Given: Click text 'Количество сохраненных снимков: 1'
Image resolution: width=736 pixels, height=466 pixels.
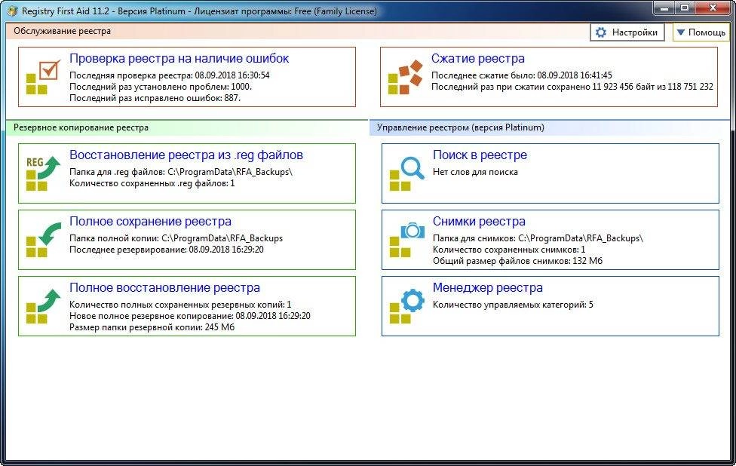Looking at the screenshot, I should pos(509,250).
